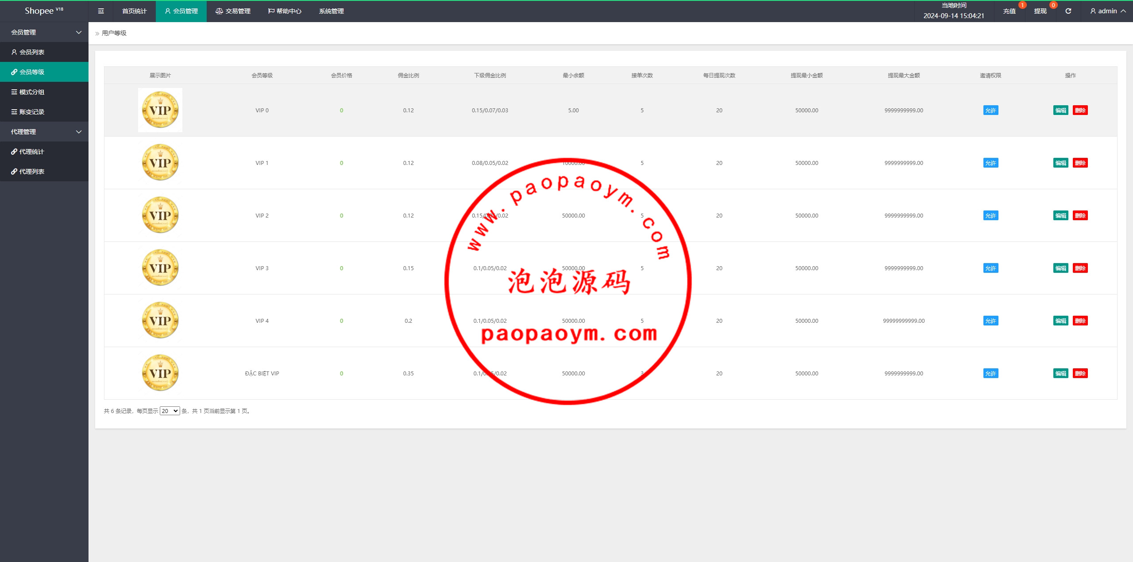Open 代理列表 in sidebar

(x=44, y=172)
